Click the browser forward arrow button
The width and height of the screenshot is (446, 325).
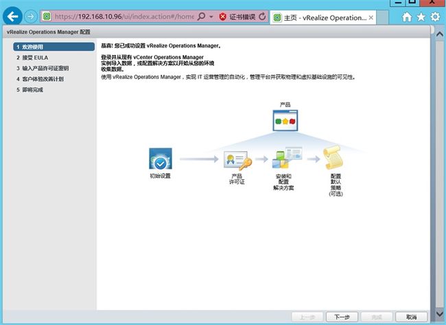(30, 16)
